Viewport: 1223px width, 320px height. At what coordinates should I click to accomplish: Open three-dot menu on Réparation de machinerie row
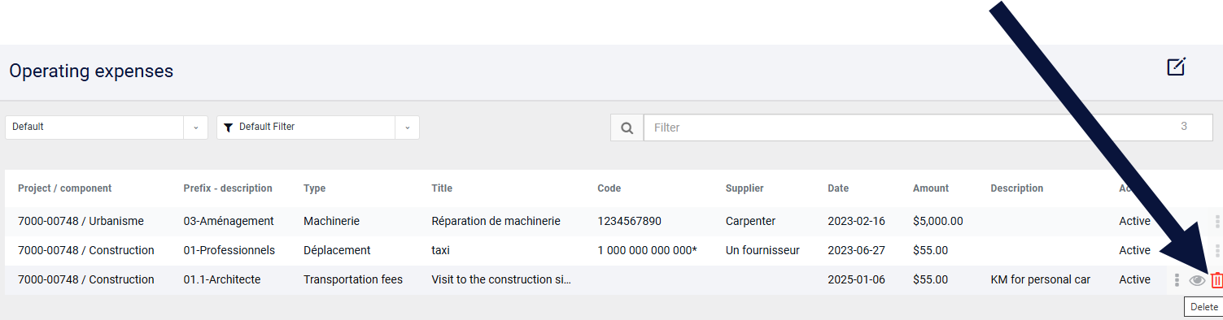(1217, 221)
